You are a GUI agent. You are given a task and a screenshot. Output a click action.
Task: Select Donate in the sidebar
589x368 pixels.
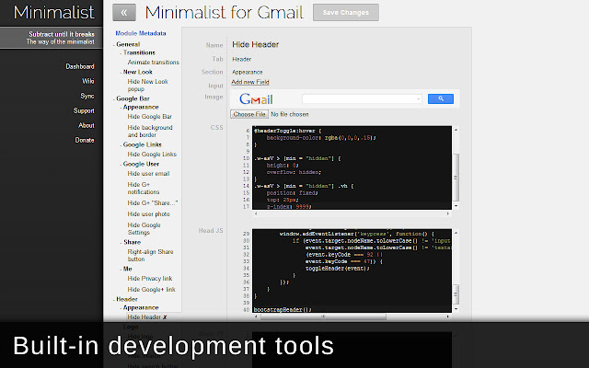(84, 140)
